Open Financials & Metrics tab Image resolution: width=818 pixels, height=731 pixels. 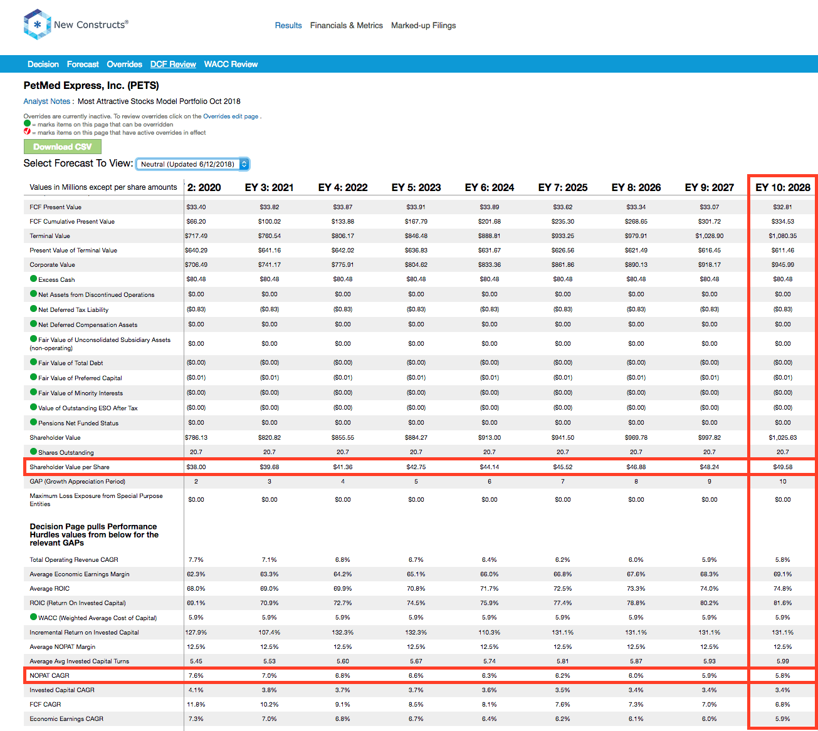347,26
